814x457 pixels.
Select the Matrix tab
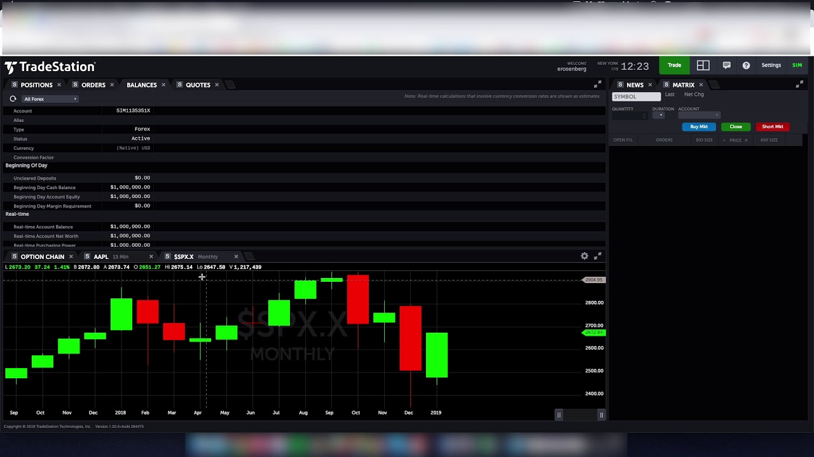click(x=684, y=84)
